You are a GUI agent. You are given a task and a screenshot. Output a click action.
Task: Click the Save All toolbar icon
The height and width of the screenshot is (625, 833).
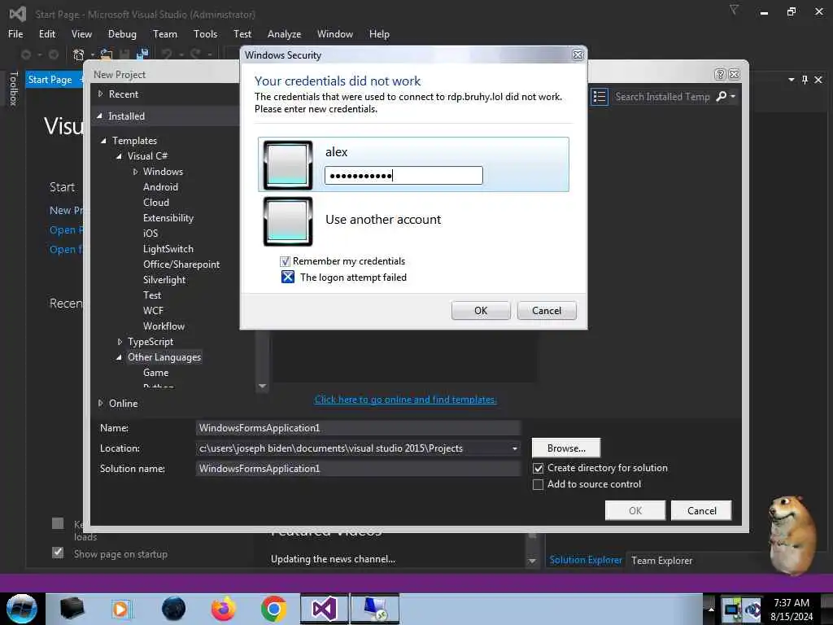coord(142,55)
